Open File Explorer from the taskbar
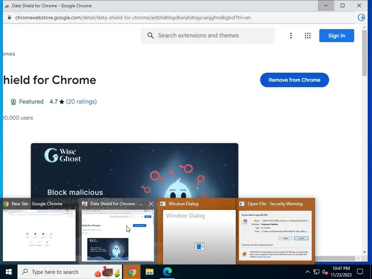The width and height of the screenshot is (372, 279). pyautogui.click(x=149, y=272)
